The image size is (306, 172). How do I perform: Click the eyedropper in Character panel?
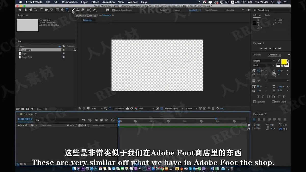click(x=278, y=61)
